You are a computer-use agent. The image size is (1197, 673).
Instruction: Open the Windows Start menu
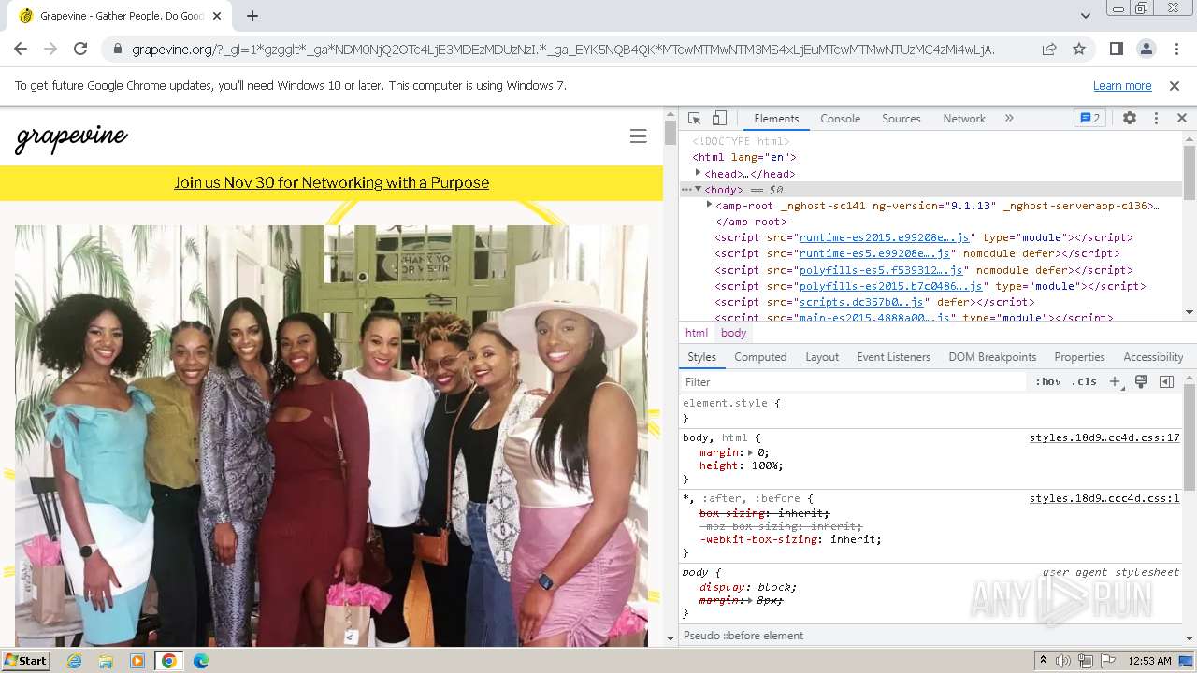(26, 660)
